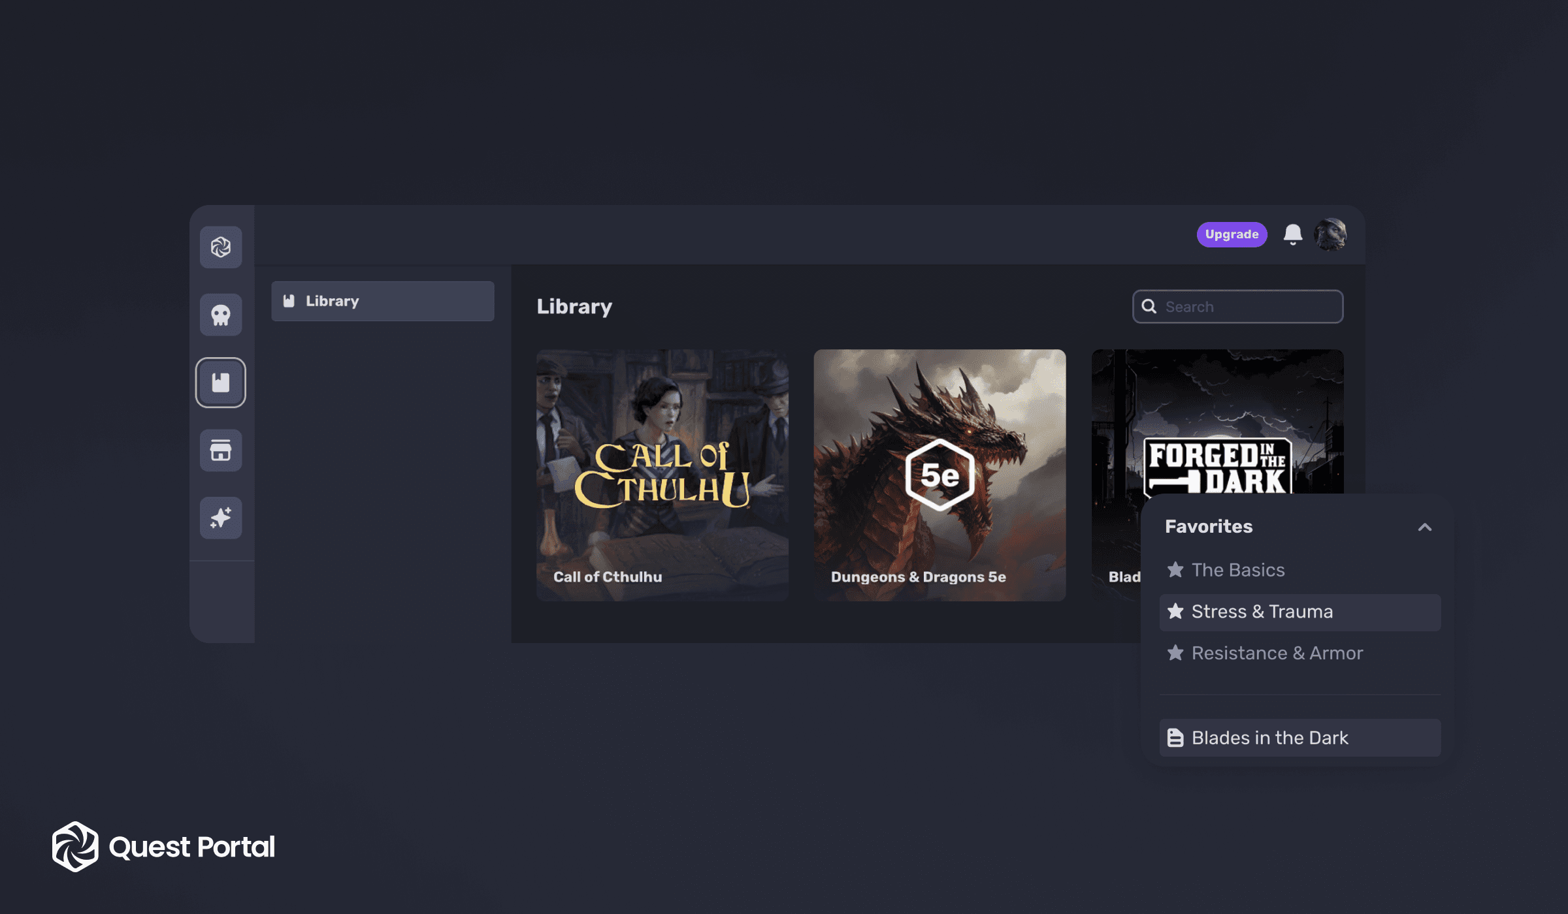Open the skull characters icon in the sidebar
Screen dimensions: 1568x914
(221, 315)
